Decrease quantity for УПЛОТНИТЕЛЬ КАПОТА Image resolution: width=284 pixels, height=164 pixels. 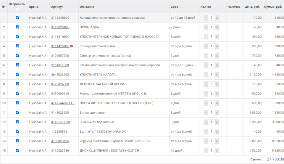tap(206, 75)
